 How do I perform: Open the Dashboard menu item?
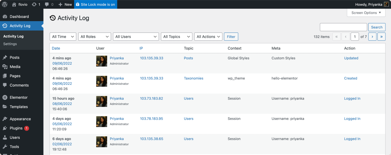pyautogui.click(x=22, y=17)
